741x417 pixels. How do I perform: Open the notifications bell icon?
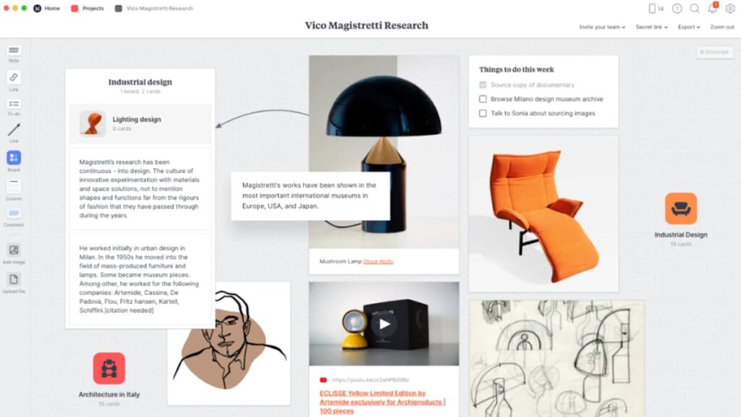[712, 8]
